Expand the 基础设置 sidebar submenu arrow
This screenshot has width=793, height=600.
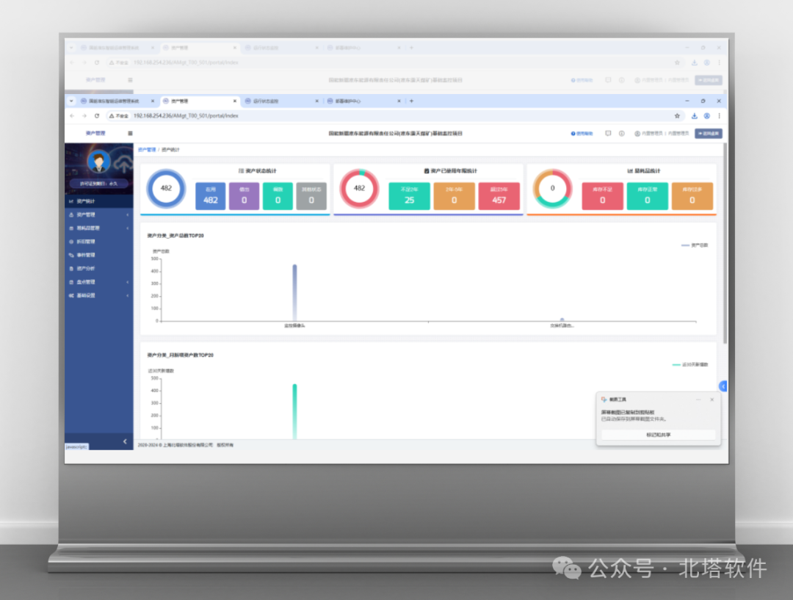[x=128, y=295]
